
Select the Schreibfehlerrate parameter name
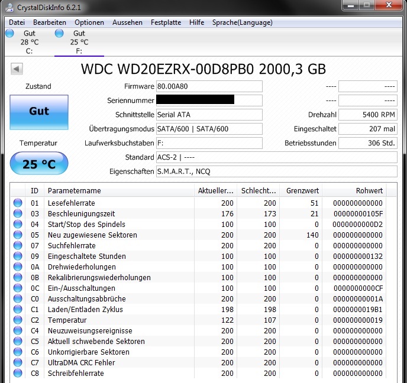pos(76,373)
